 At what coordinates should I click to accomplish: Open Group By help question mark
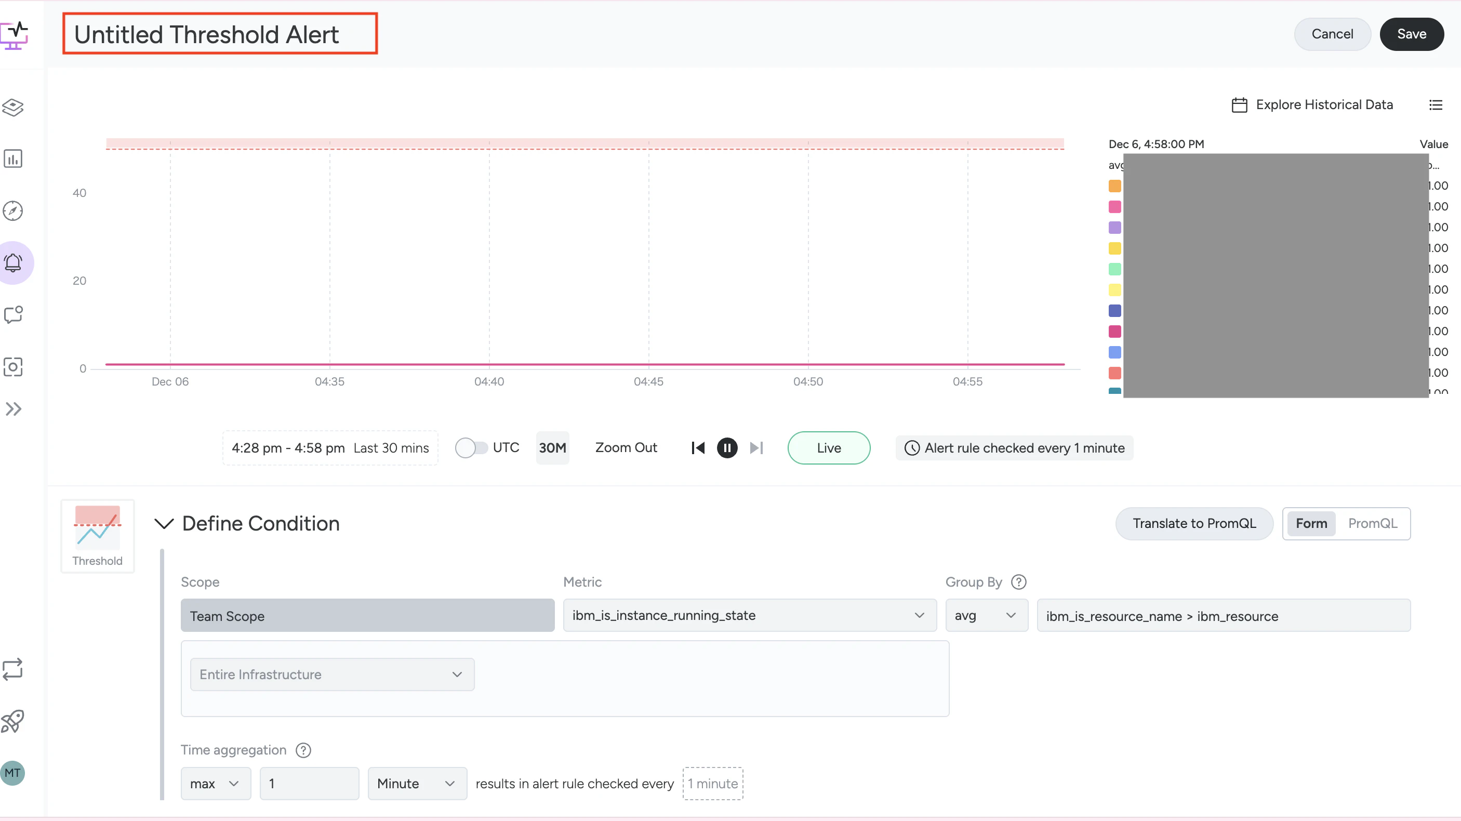coord(1019,581)
